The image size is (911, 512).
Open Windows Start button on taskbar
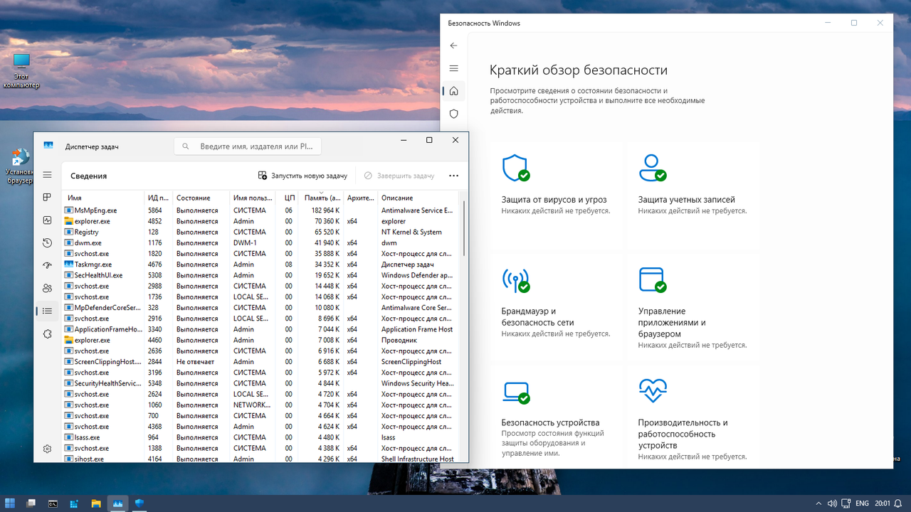(x=11, y=503)
